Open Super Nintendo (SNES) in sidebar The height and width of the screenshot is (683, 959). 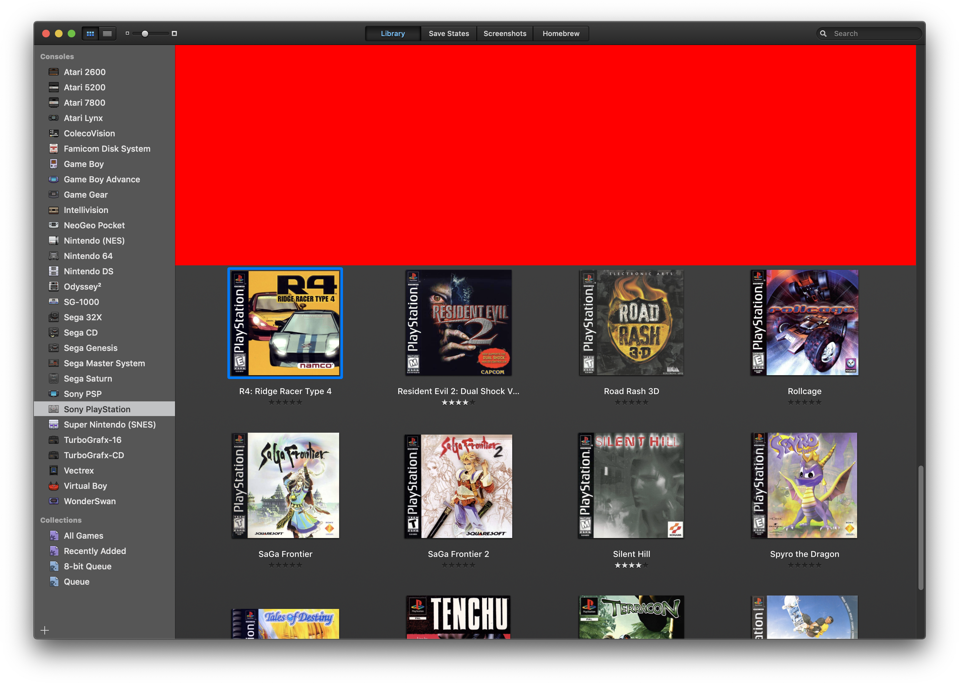[104, 425]
